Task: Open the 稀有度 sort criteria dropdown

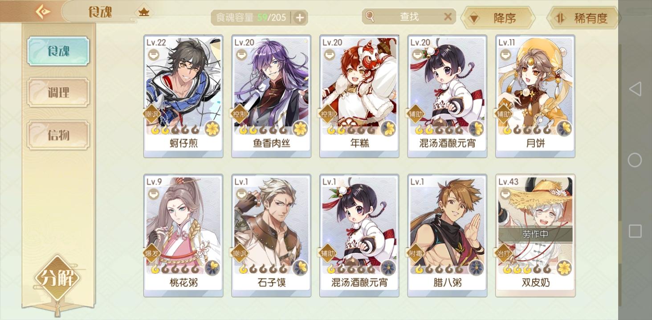Action: (583, 18)
